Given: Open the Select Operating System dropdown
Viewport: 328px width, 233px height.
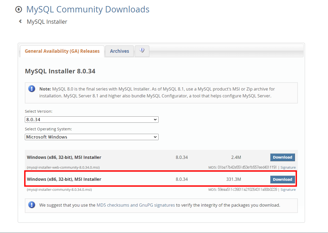Looking at the screenshot, I should coord(92,137).
